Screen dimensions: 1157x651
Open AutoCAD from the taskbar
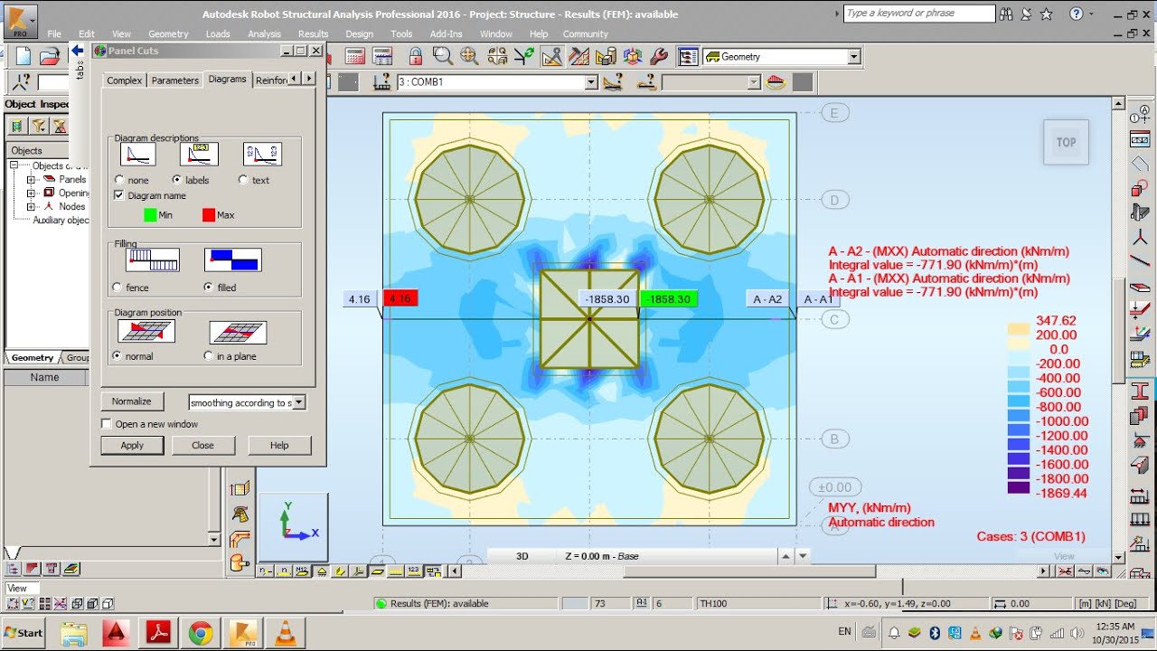[x=115, y=633]
